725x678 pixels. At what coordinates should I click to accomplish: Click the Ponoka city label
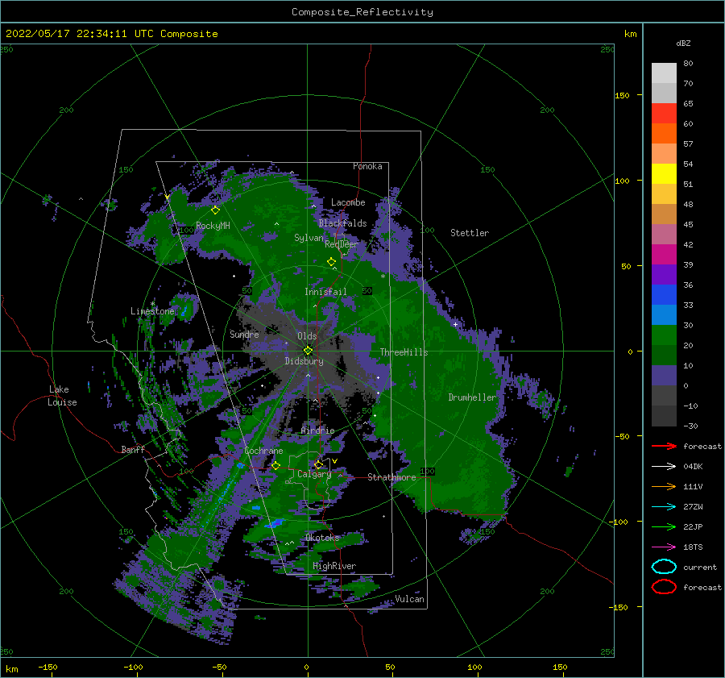click(x=367, y=166)
